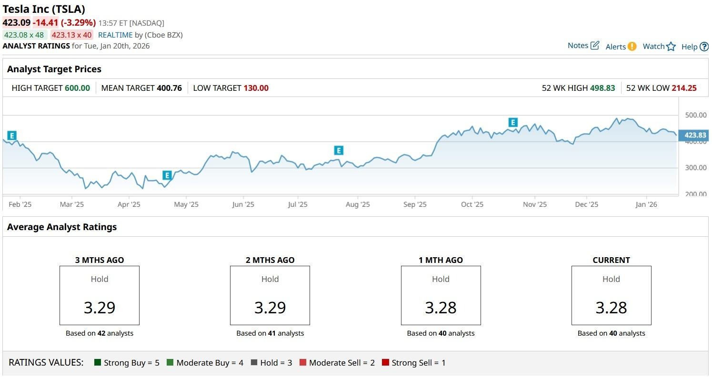Click the Watch star icon

click(671, 46)
